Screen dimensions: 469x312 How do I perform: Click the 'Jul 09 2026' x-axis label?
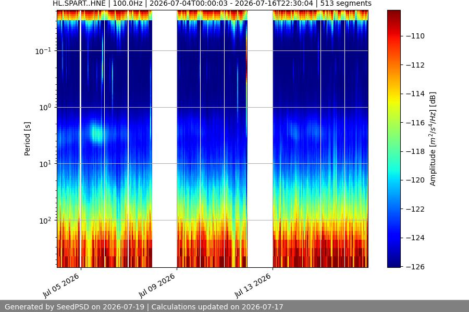pyautogui.click(x=157, y=285)
